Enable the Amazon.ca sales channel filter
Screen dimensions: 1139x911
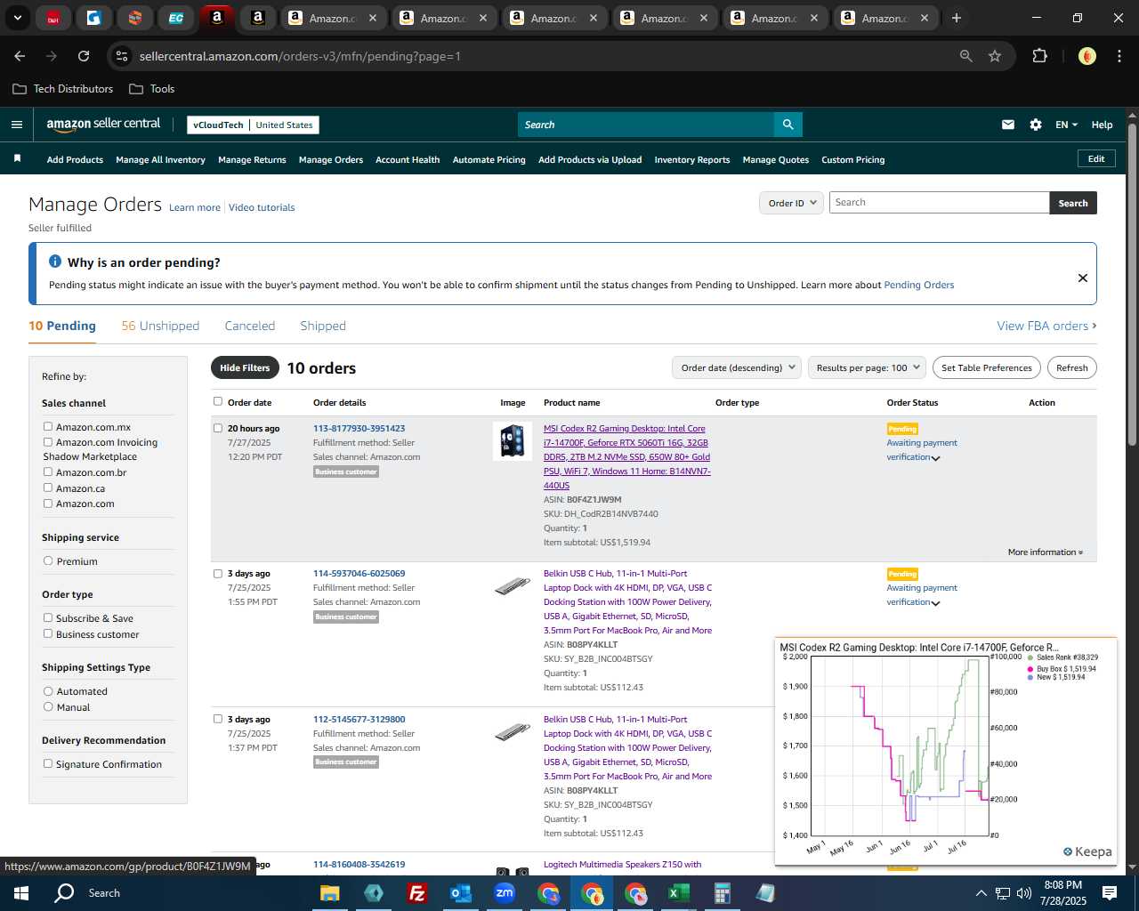[x=48, y=488]
